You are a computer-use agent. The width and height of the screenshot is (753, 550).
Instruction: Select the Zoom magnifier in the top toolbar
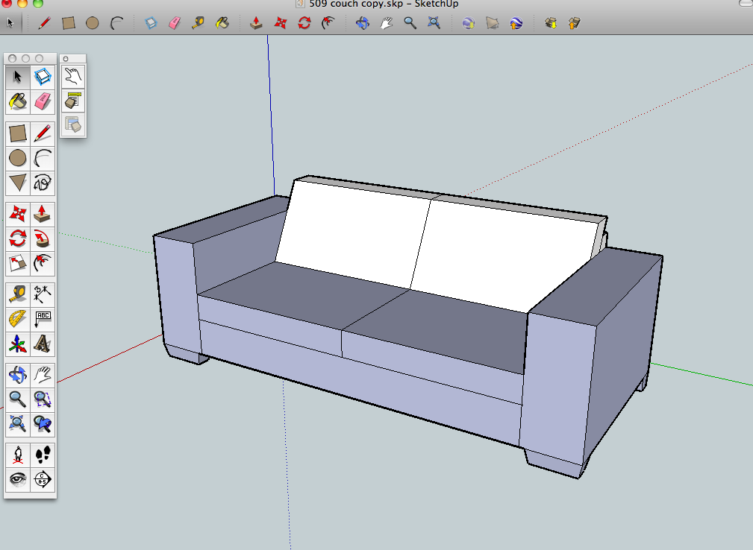[410, 23]
